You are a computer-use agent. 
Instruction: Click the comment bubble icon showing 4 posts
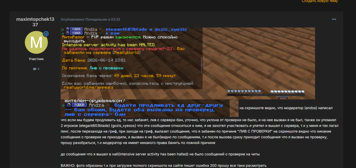[35, 69]
